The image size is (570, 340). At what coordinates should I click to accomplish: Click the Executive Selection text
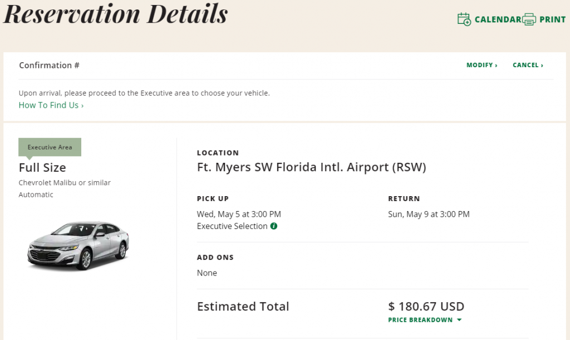pyautogui.click(x=232, y=226)
